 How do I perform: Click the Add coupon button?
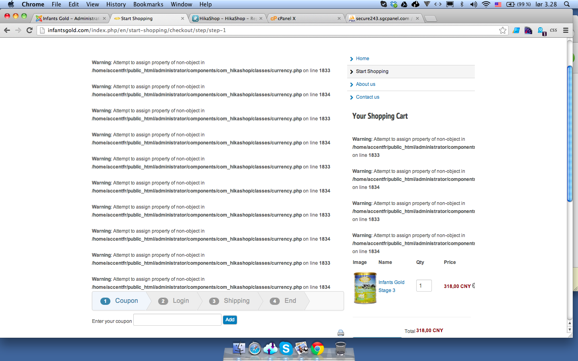[230, 320]
